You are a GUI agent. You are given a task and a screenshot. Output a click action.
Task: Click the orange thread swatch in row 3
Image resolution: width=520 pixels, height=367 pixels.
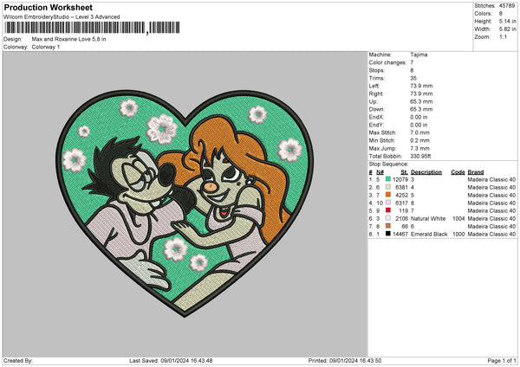(388, 195)
